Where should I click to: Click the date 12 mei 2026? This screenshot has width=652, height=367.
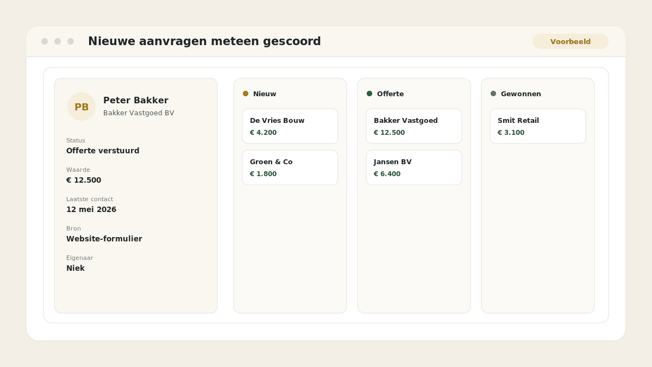pos(91,209)
